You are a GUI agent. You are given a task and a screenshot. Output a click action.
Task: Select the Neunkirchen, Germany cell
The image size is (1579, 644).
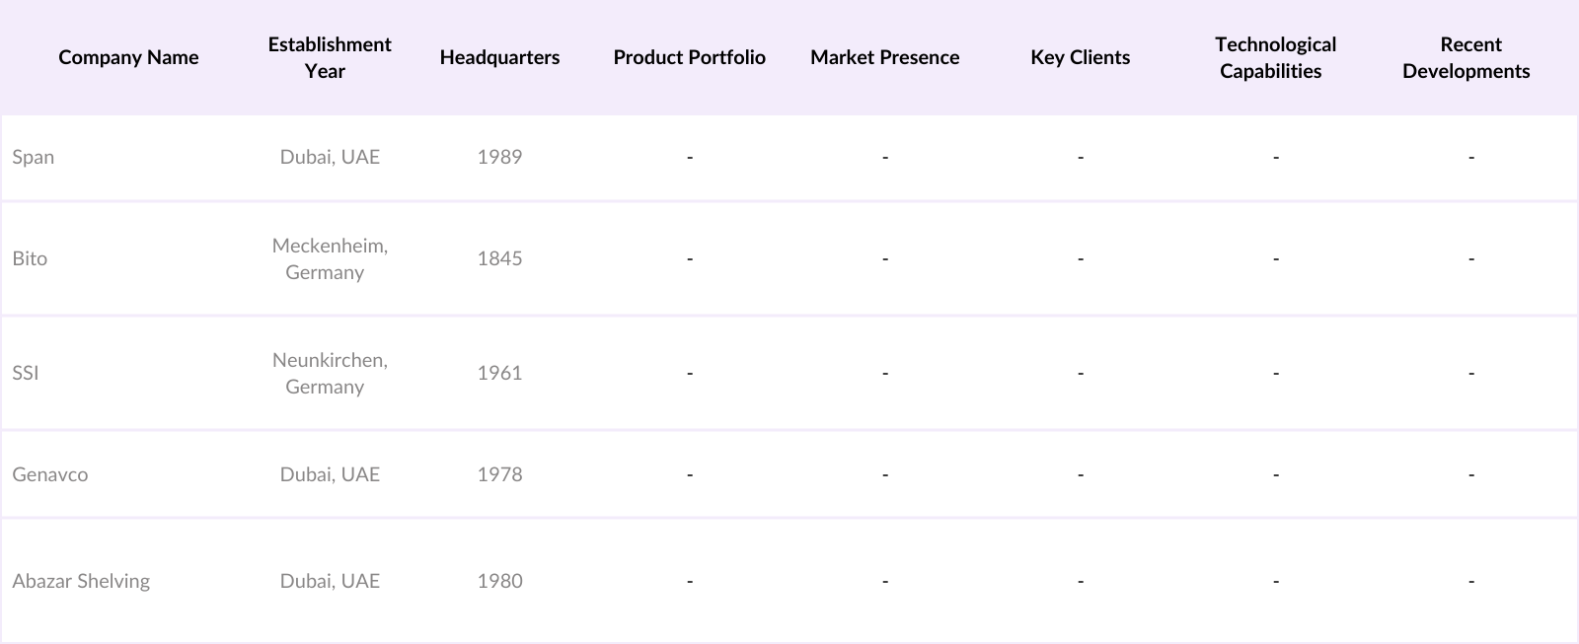pyautogui.click(x=330, y=373)
